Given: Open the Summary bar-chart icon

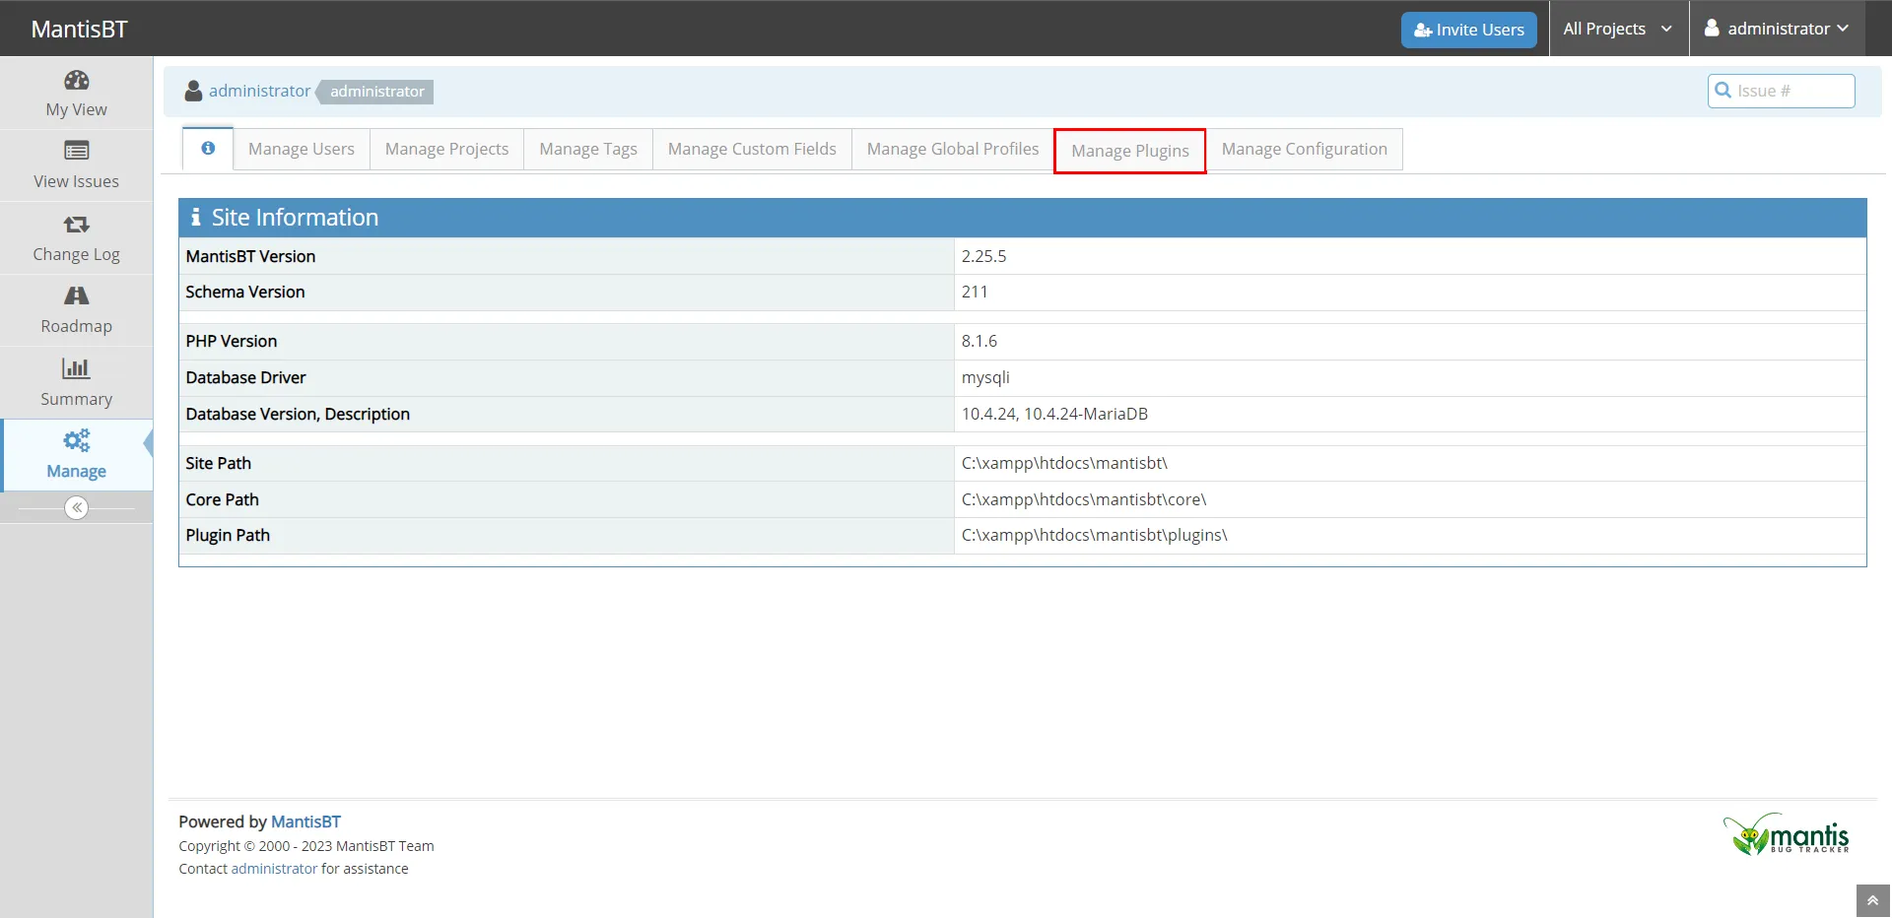Looking at the screenshot, I should tap(76, 368).
